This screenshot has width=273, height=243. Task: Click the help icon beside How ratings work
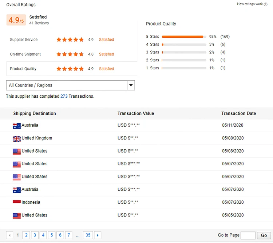point(266,4)
